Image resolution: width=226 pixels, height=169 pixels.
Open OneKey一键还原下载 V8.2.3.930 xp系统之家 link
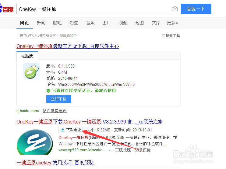point(90,122)
